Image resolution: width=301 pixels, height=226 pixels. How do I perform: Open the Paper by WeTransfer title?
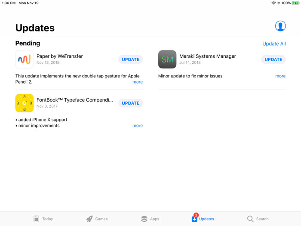tap(60, 56)
